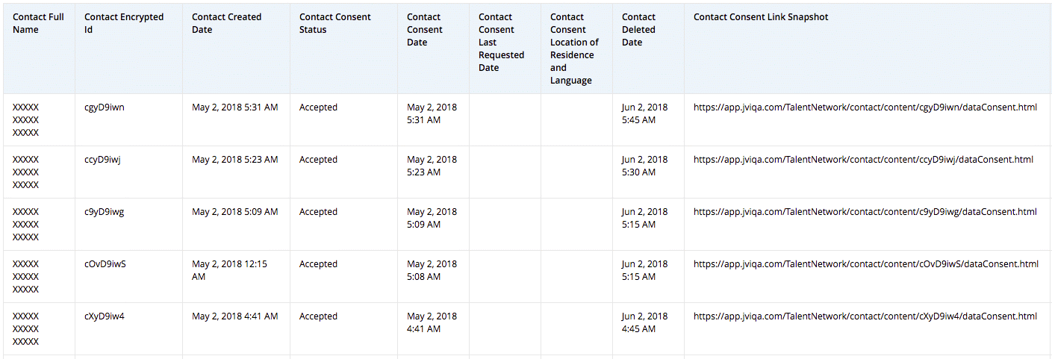Open the cXyD9iw4 dataConsent.html link
The height and width of the screenshot is (359, 1052).
[x=865, y=316]
